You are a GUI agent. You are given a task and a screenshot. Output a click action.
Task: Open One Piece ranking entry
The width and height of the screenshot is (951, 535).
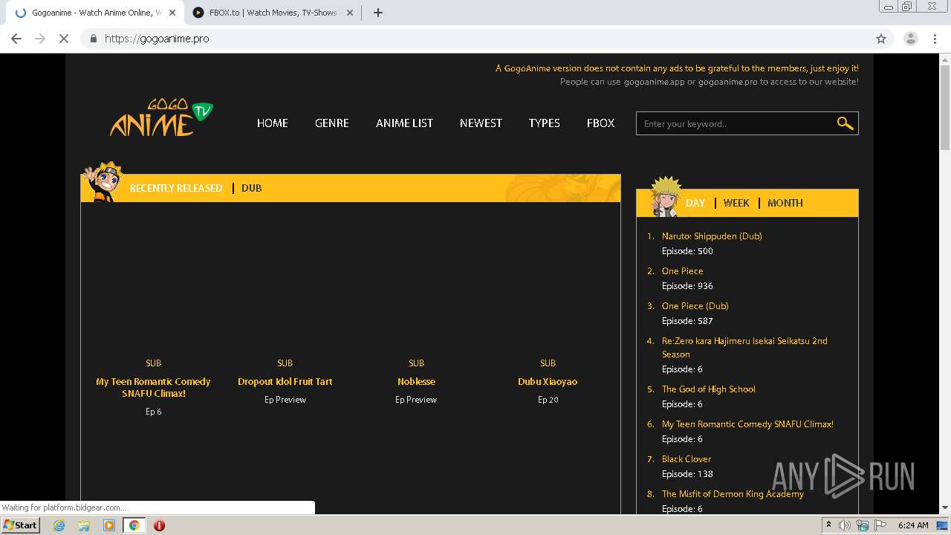point(683,270)
